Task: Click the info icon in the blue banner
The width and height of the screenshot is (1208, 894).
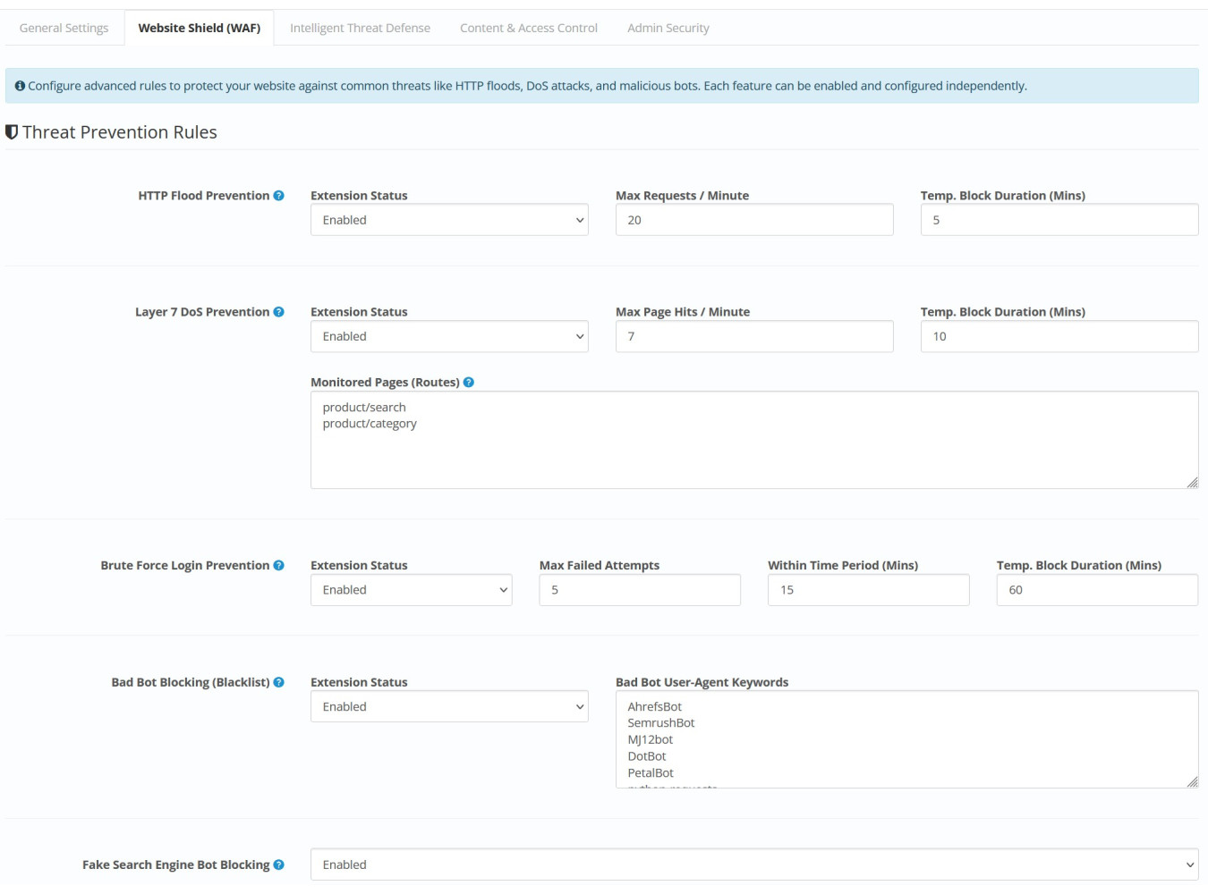Action: pos(20,86)
